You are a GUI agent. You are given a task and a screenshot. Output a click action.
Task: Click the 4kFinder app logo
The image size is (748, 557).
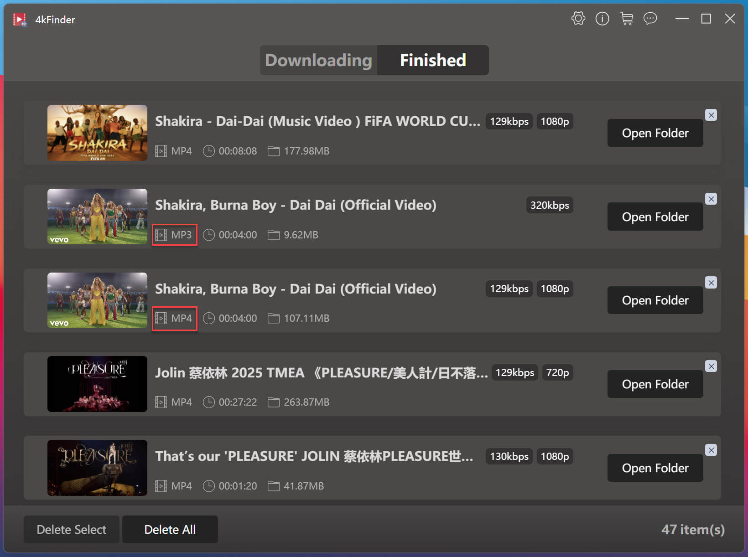[x=20, y=20]
